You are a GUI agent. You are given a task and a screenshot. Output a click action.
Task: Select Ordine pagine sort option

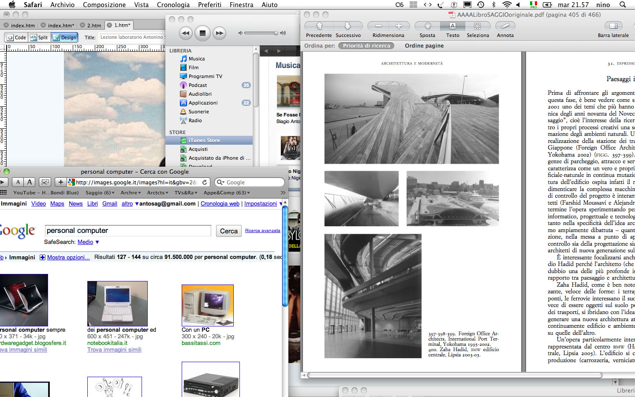coord(424,45)
